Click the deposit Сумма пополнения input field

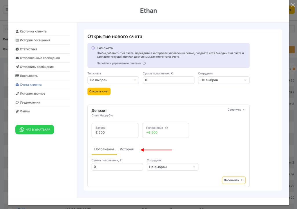(x=117, y=167)
